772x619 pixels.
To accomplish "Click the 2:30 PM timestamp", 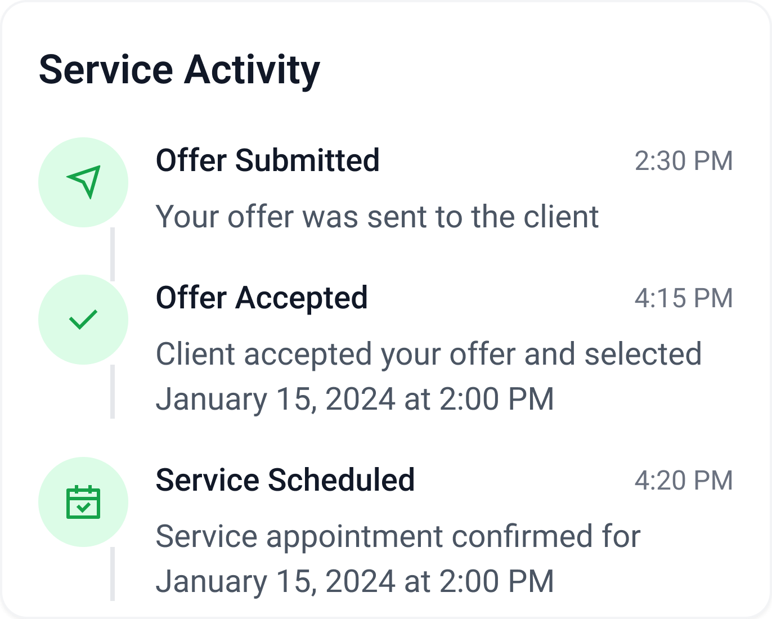I will pyautogui.click(x=683, y=161).
